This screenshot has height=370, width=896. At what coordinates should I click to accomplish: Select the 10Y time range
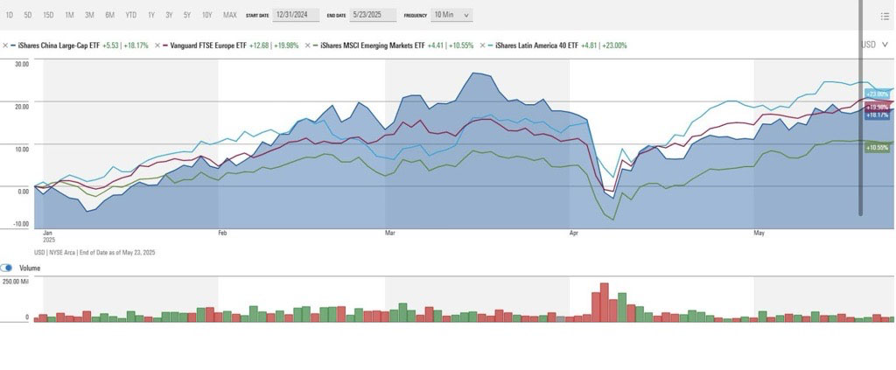tap(206, 16)
